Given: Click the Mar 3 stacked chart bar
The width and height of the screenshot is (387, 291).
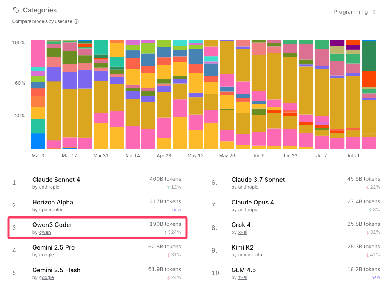Looking at the screenshot, I should (x=38, y=94).
